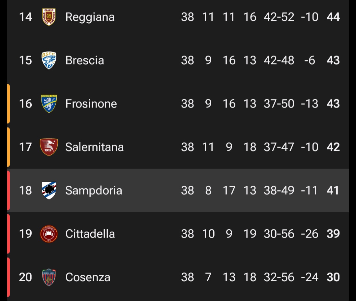Tap Brescia's 43 points value
This screenshot has width=356, height=301.
[333, 60]
